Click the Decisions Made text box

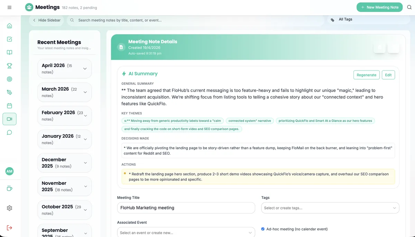click(258, 151)
